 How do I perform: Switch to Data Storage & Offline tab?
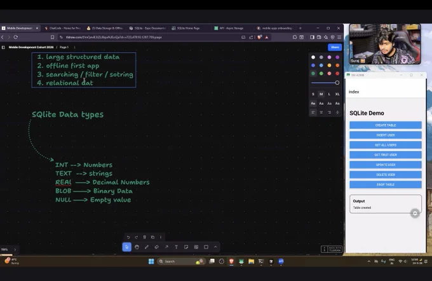(105, 28)
